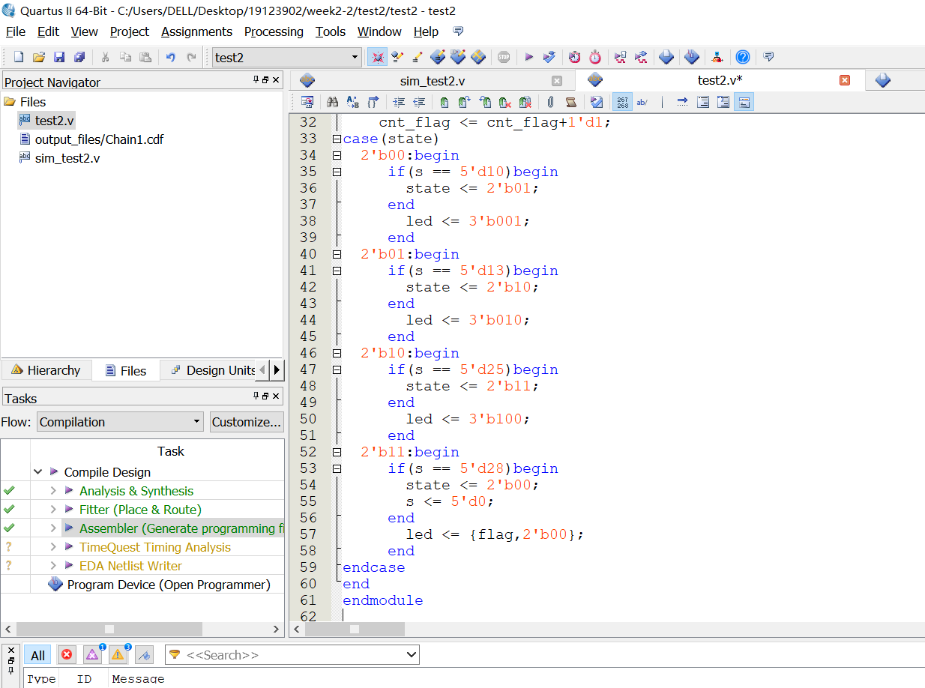Click the paperclip Insert File icon
Screen dimensions: 925x688
click(x=550, y=102)
